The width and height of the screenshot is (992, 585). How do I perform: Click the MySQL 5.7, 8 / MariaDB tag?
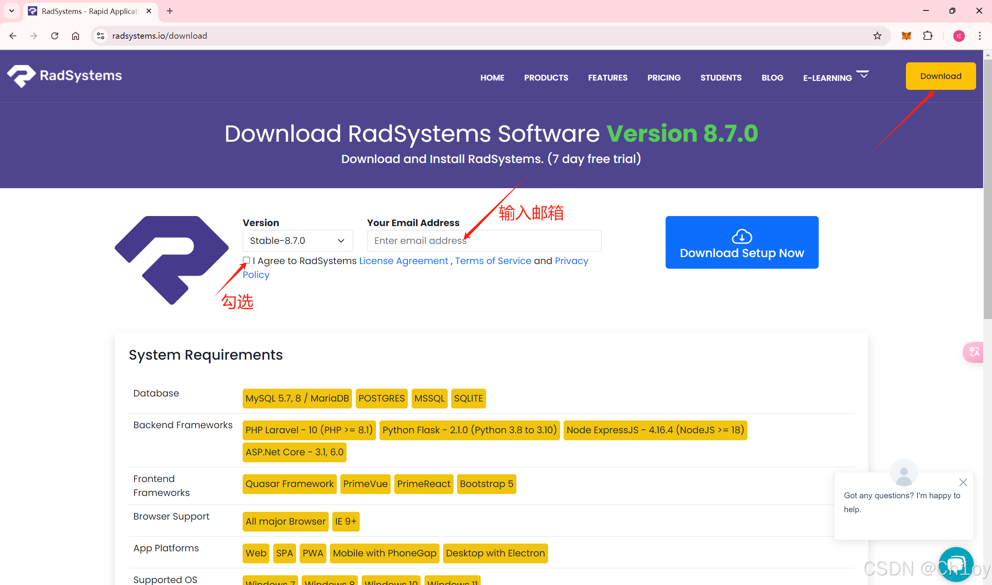[x=297, y=398]
